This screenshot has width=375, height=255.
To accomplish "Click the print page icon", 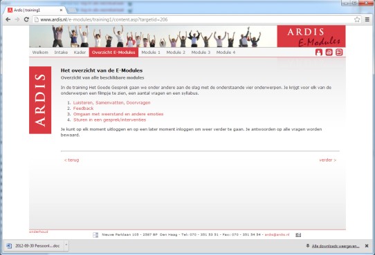I will coord(329,53).
